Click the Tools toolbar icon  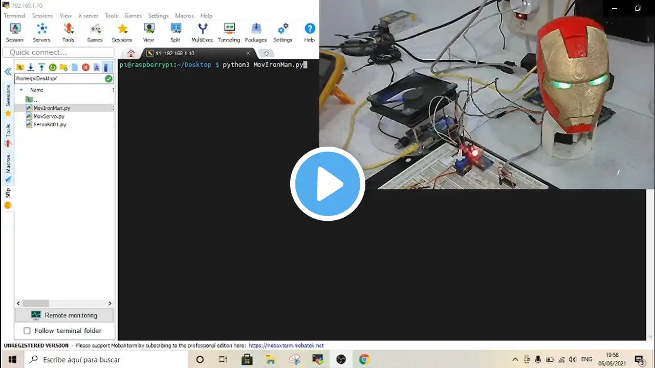pyautogui.click(x=68, y=33)
